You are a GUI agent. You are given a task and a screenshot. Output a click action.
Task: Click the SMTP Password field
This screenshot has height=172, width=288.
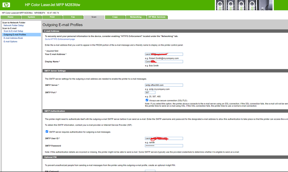164,146
